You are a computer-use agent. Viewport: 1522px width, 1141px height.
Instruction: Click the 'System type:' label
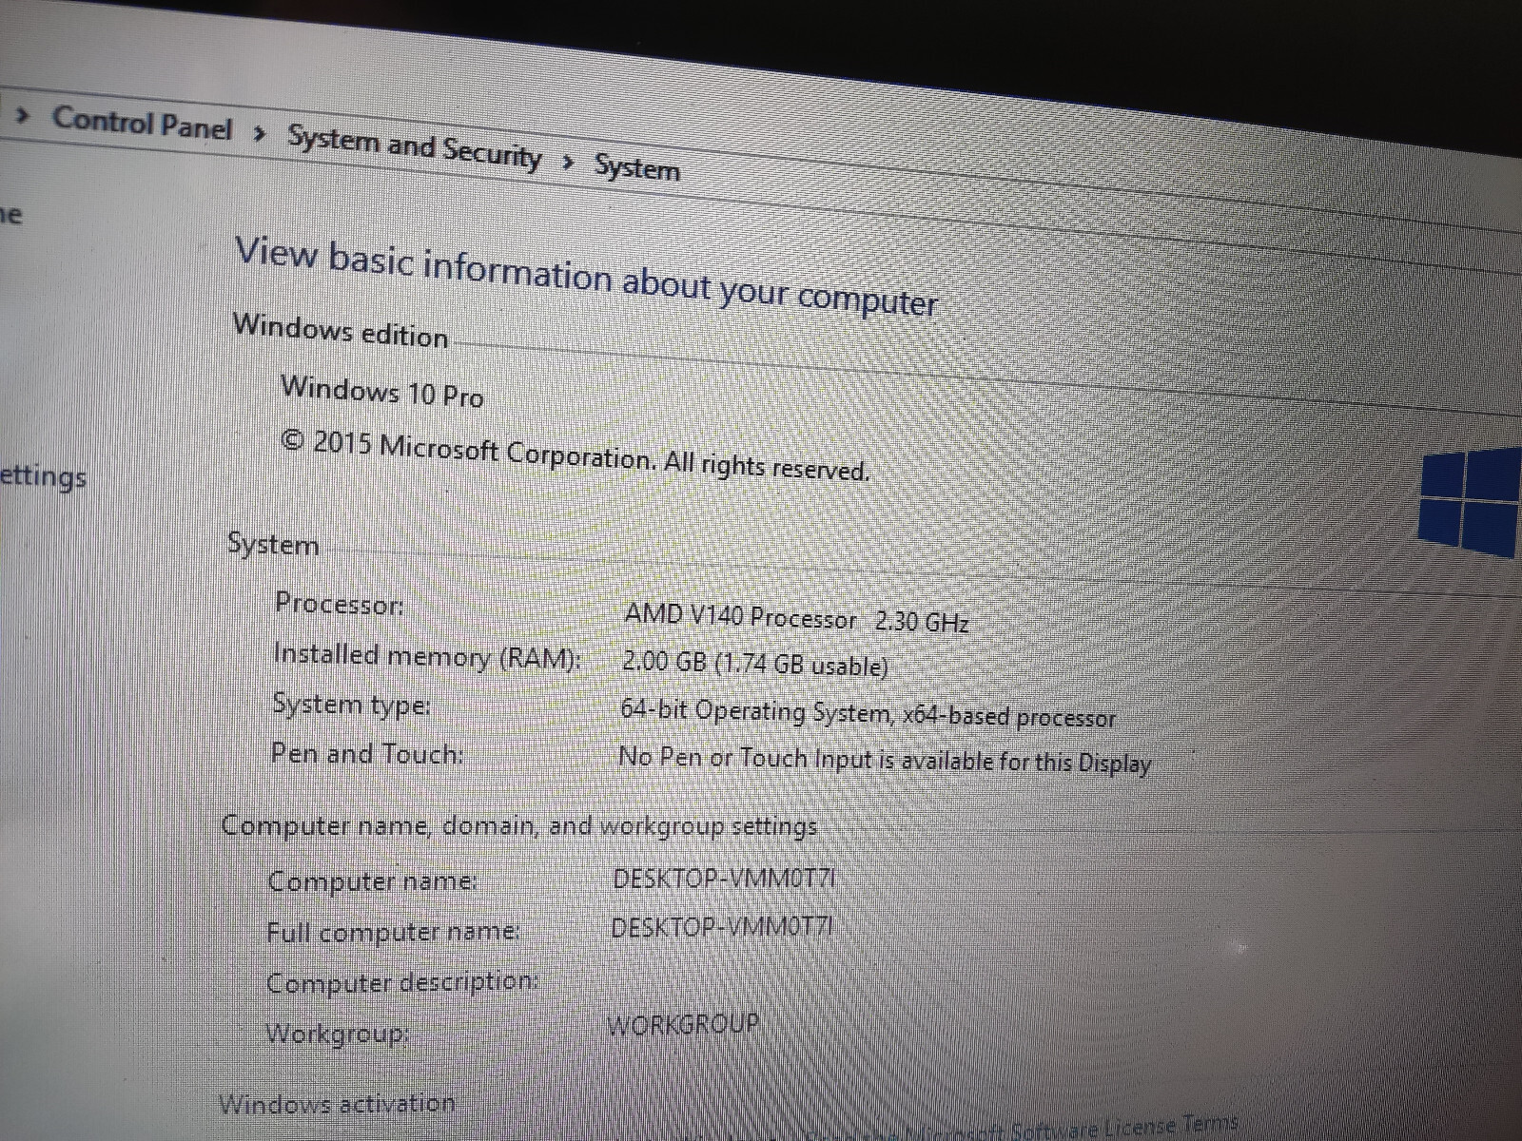pos(351,706)
